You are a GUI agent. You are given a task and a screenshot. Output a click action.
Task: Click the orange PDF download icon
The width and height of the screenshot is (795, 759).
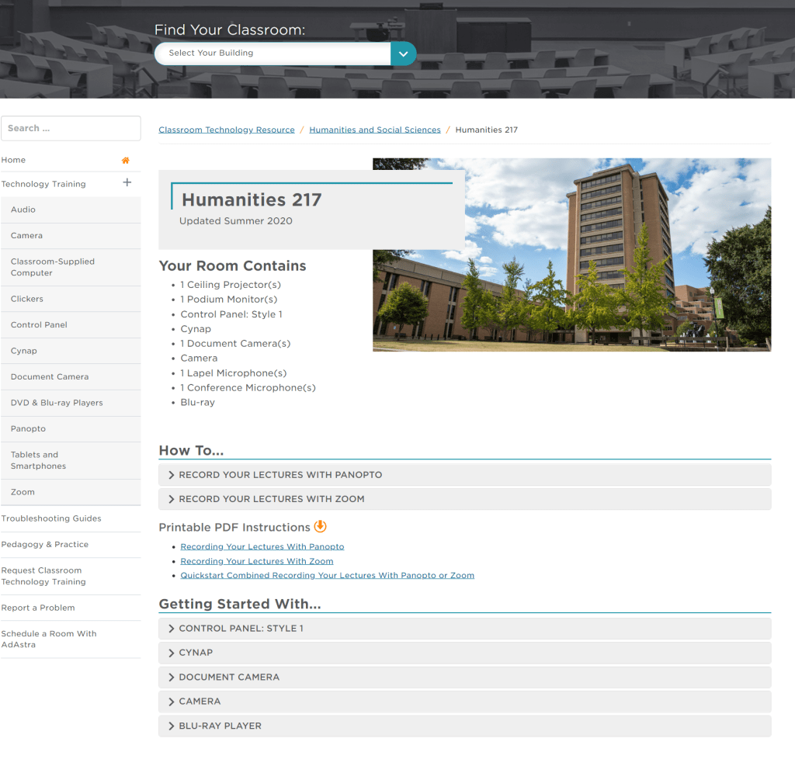[x=320, y=527]
